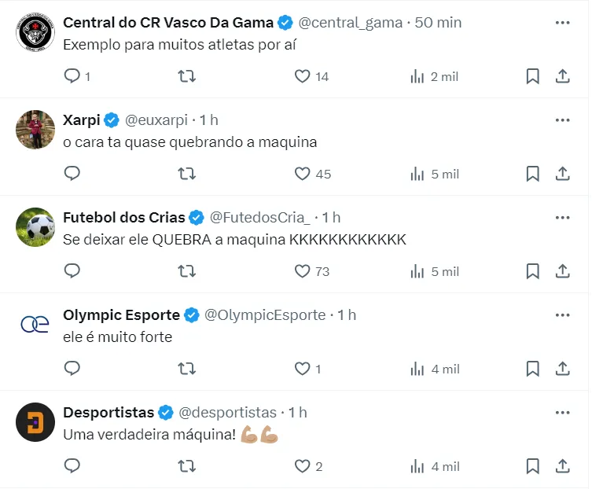Bookmark the Central do CR Vasco tweet
Image resolution: width=592 pixels, height=489 pixels.
coord(532,76)
